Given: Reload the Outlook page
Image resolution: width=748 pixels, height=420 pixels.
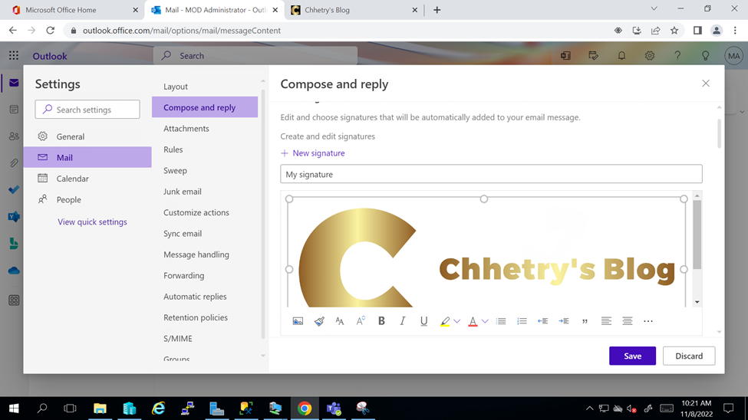Looking at the screenshot, I should pos(50,31).
